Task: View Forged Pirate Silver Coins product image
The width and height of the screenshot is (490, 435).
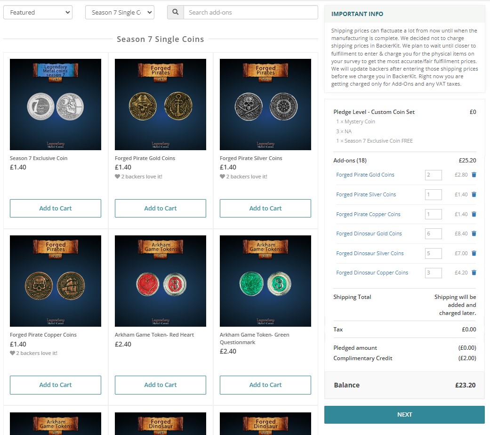Action: click(265, 105)
